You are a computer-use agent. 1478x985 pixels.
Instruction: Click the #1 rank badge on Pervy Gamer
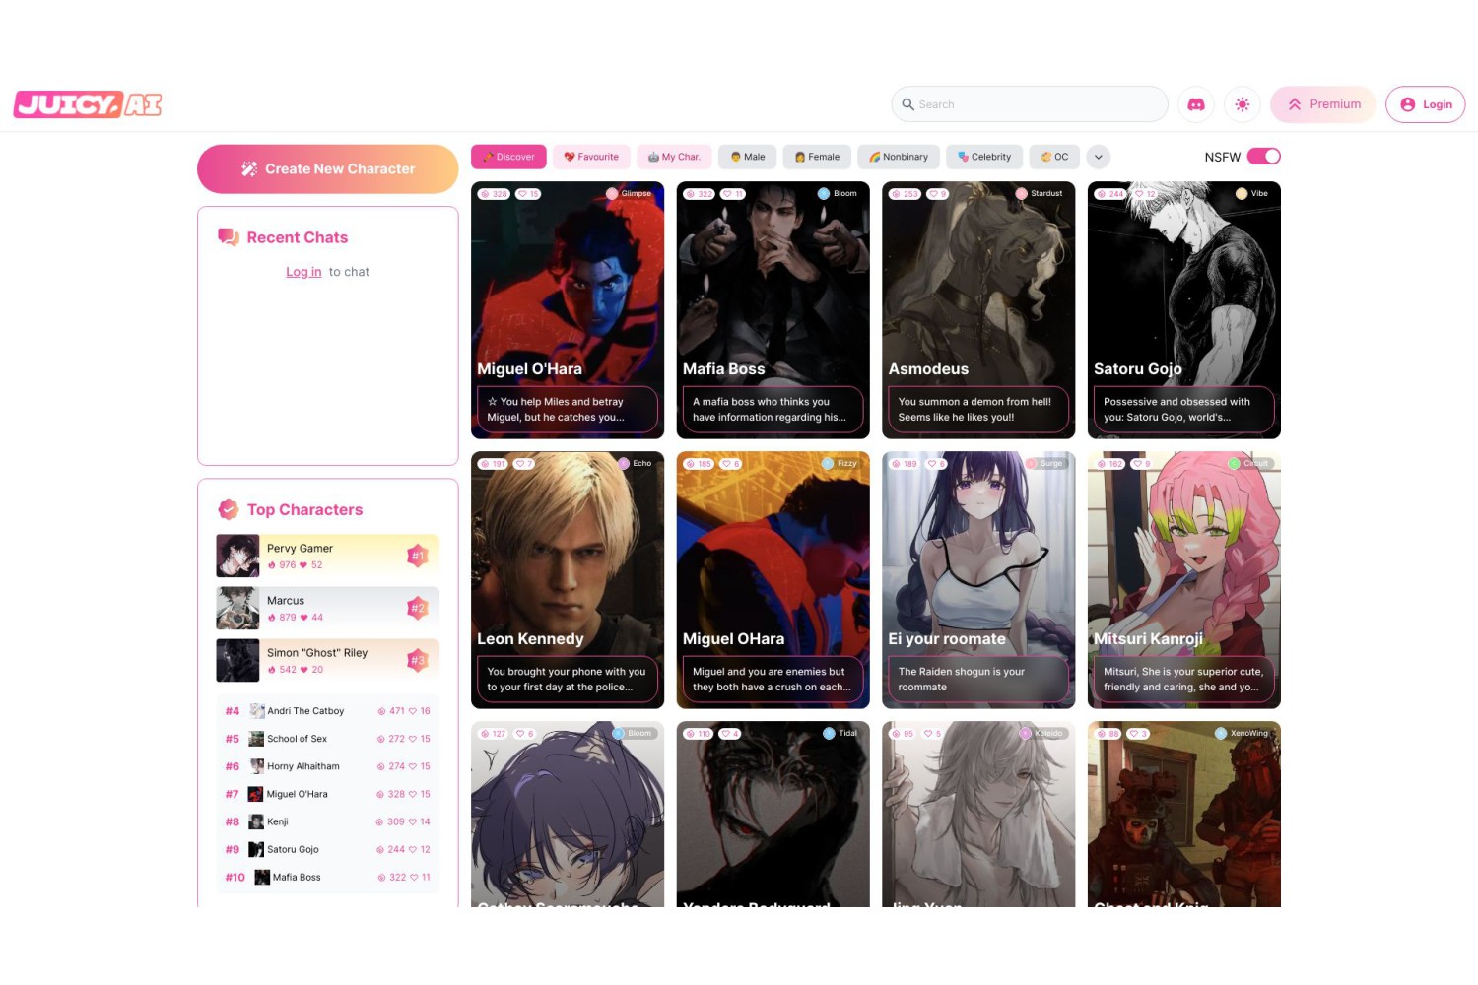(418, 556)
